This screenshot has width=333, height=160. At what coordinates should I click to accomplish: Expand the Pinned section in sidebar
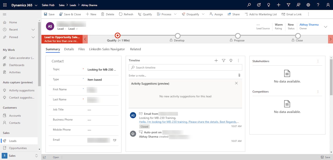tap(33, 37)
